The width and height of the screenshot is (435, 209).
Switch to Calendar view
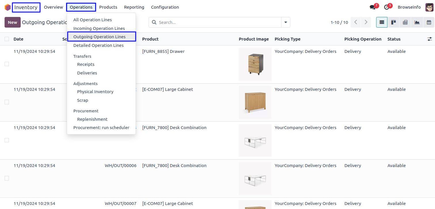click(429, 22)
